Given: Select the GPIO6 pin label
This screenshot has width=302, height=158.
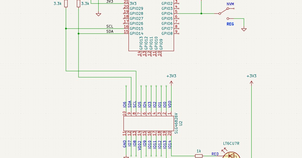Looking at the screenshot, I should (167, 24).
